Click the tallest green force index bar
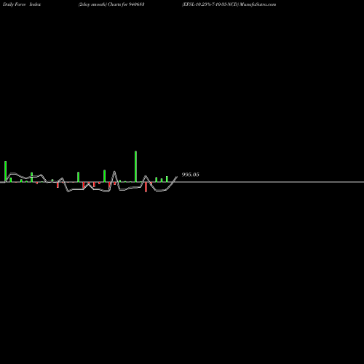This screenshot has height=364, width=364. coord(135,167)
